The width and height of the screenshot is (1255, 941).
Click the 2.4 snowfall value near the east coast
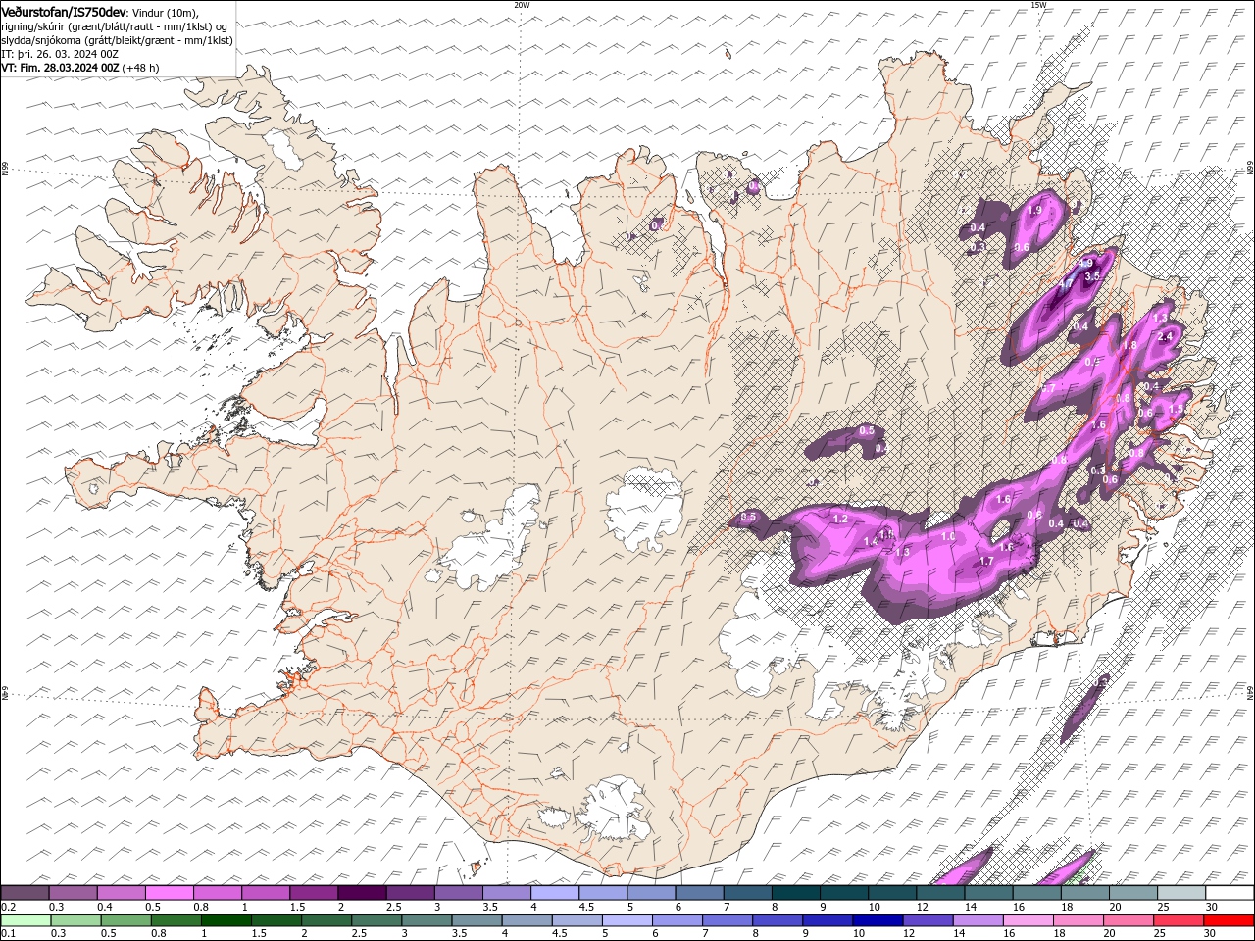pos(1165,336)
